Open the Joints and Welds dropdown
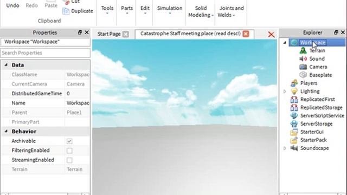This screenshot has width=347, height=195. coord(231,11)
